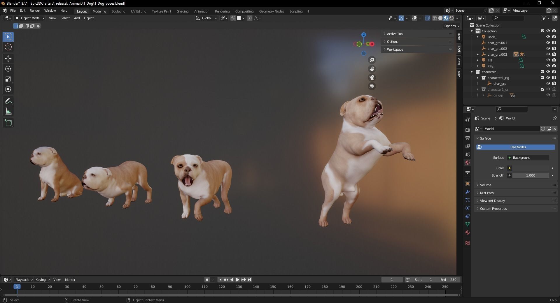Click the pan view hand icon
Viewport: 560px width, 303px height.
(372, 69)
